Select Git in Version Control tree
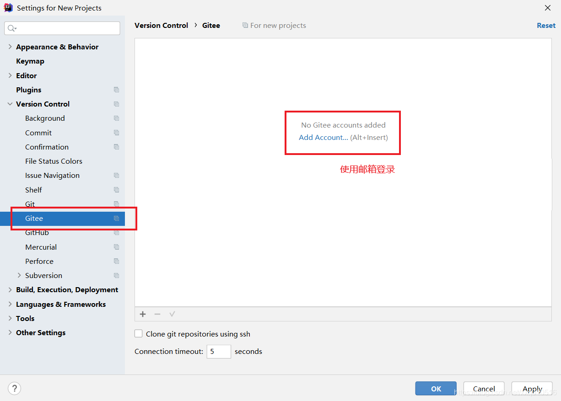 pyautogui.click(x=30, y=204)
